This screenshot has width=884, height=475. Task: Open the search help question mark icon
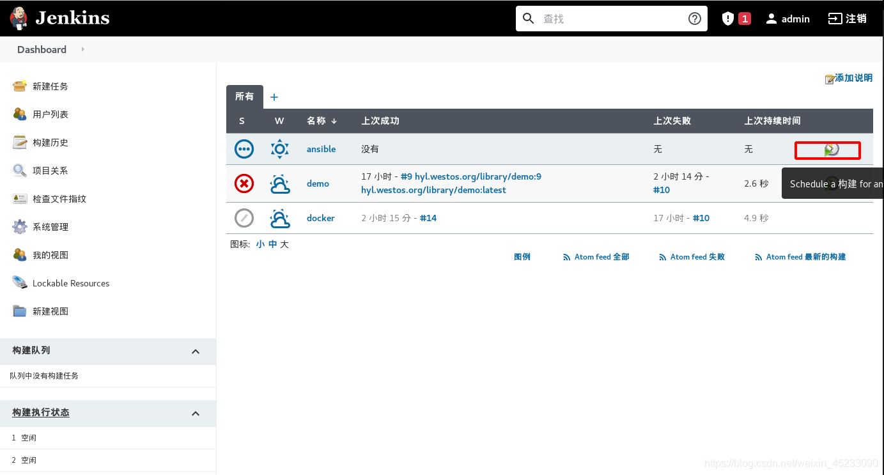click(x=695, y=19)
